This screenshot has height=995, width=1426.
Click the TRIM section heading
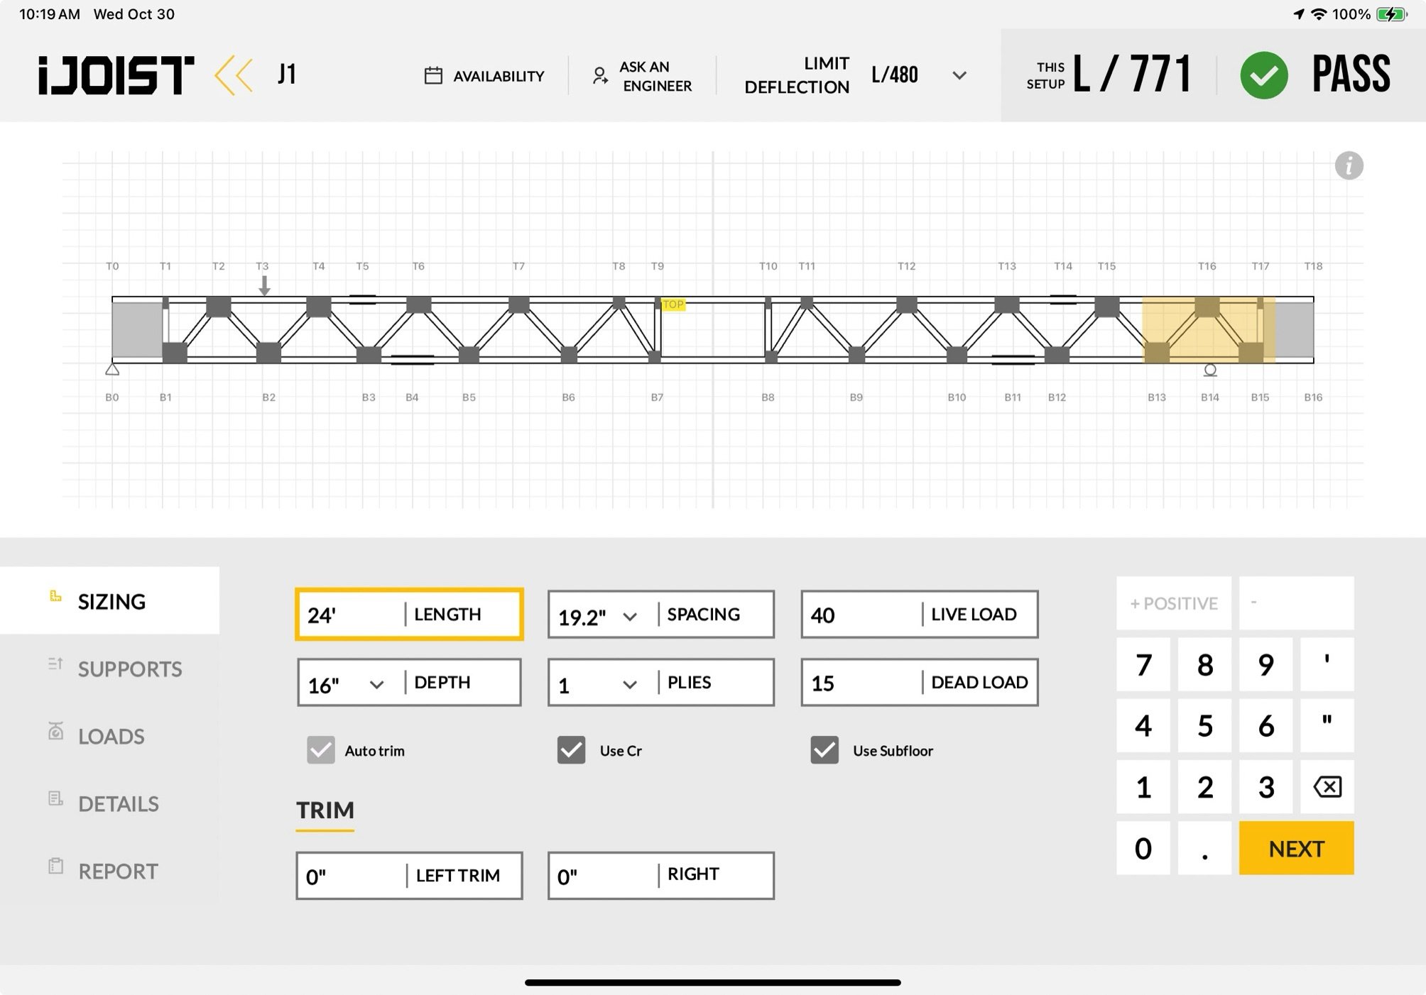point(325,810)
